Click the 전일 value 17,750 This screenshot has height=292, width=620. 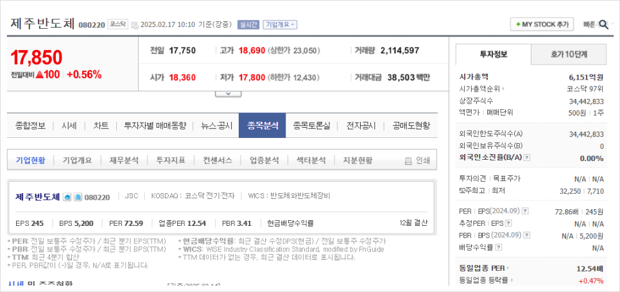182,51
